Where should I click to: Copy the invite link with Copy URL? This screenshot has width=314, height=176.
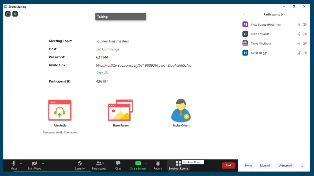[102, 73]
